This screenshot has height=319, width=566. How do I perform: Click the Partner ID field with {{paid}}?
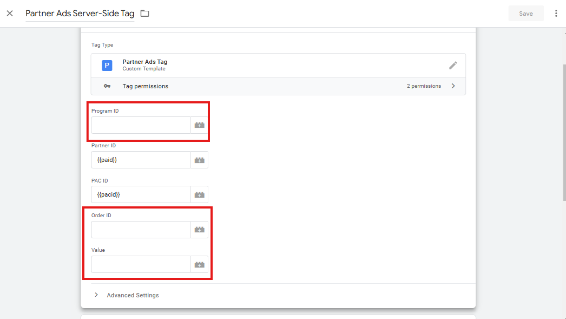pos(141,160)
